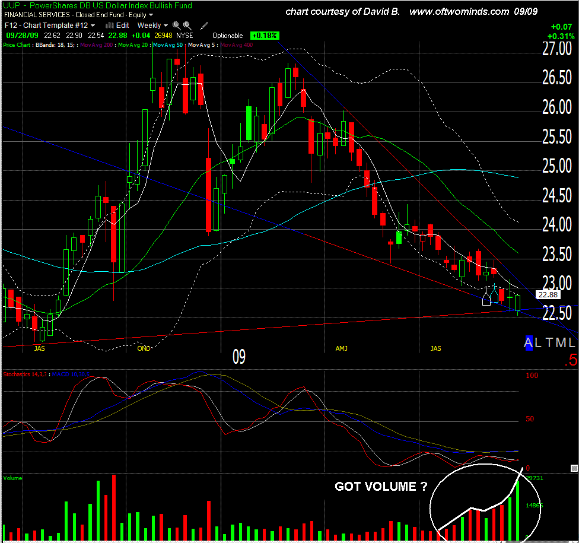Click the date 09/28/09
The width and height of the screenshot is (579, 543).
pyautogui.click(x=22, y=36)
